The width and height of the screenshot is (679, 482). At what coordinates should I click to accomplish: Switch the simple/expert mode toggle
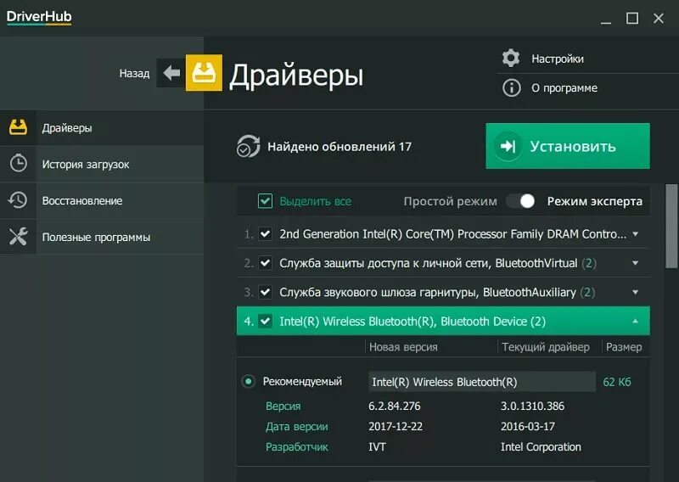[x=521, y=201]
